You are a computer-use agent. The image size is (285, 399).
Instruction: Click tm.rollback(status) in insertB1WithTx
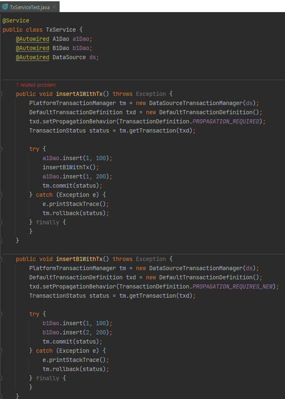pyautogui.click(x=74, y=369)
